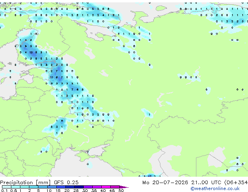Select the 30–35 mm purple legend swatch
Screen dimensions: 248x192
click(x=88, y=187)
